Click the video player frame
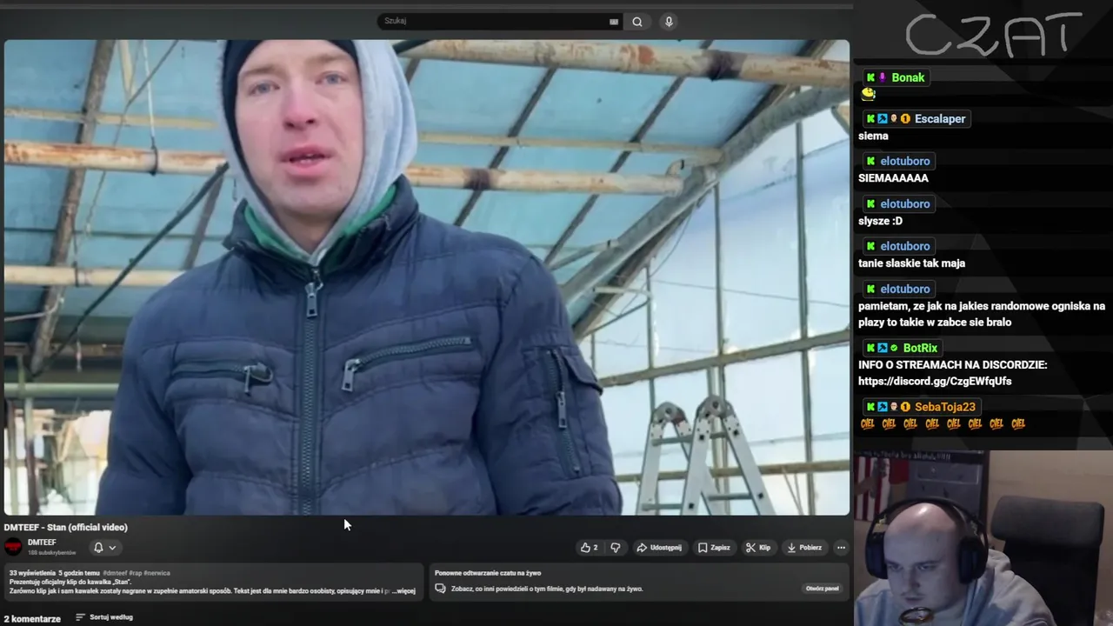The image size is (1113, 626). [x=426, y=277]
